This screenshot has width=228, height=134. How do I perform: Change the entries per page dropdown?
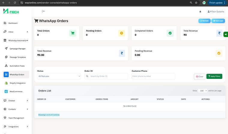(x=202, y=91)
